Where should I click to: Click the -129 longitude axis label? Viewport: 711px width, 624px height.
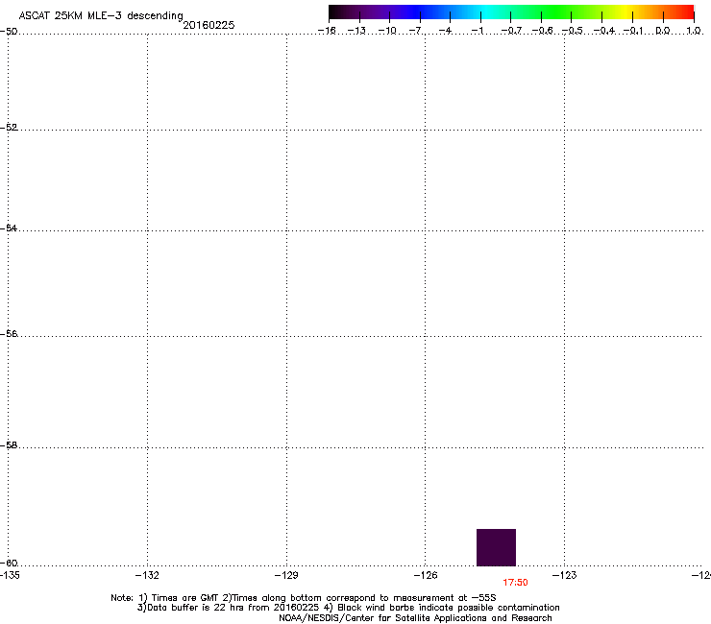pos(286,575)
